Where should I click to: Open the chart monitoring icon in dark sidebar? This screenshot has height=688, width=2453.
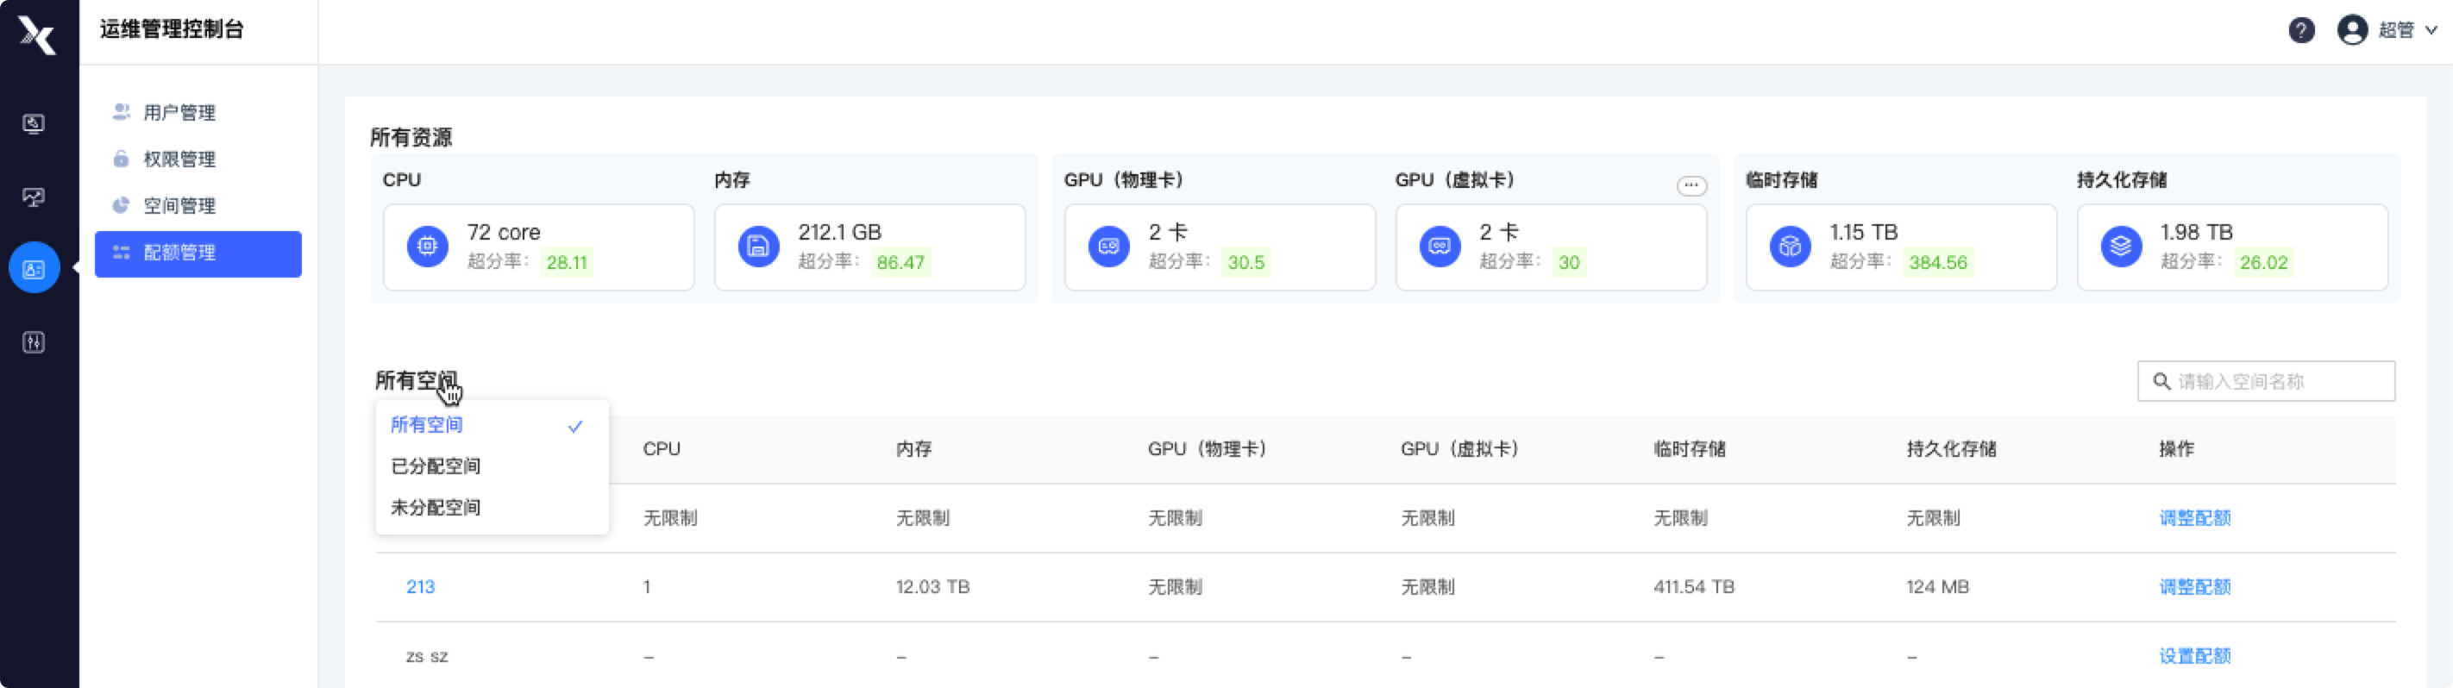point(34,197)
